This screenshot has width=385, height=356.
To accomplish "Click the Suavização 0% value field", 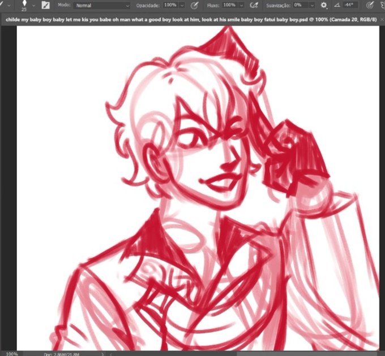I will [x=301, y=5].
